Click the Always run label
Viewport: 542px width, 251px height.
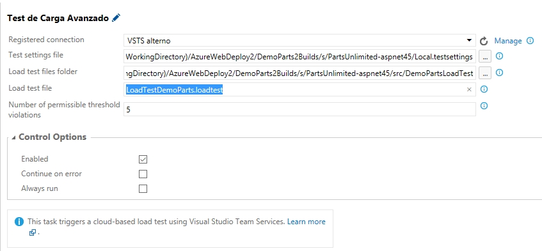tap(40, 188)
